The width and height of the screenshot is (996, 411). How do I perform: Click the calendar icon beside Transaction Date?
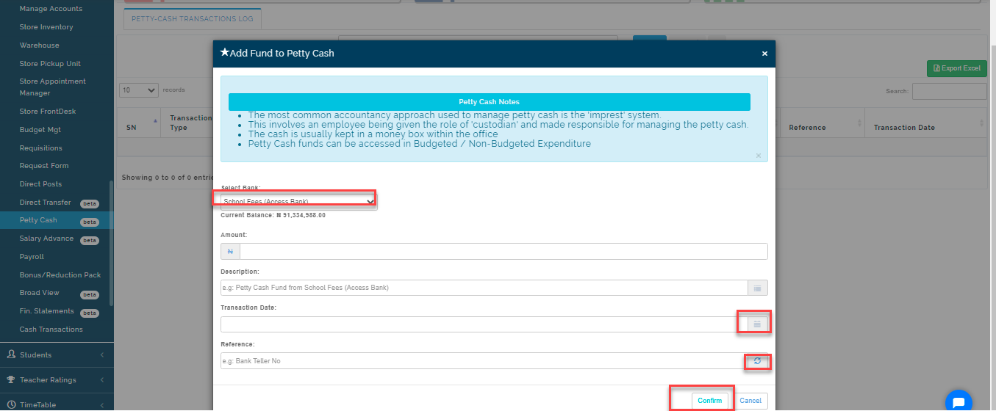(x=757, y=324)
